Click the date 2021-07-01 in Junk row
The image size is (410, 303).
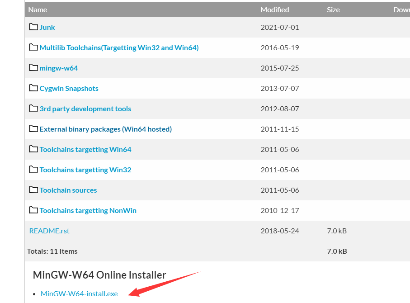tap(280, 27)
